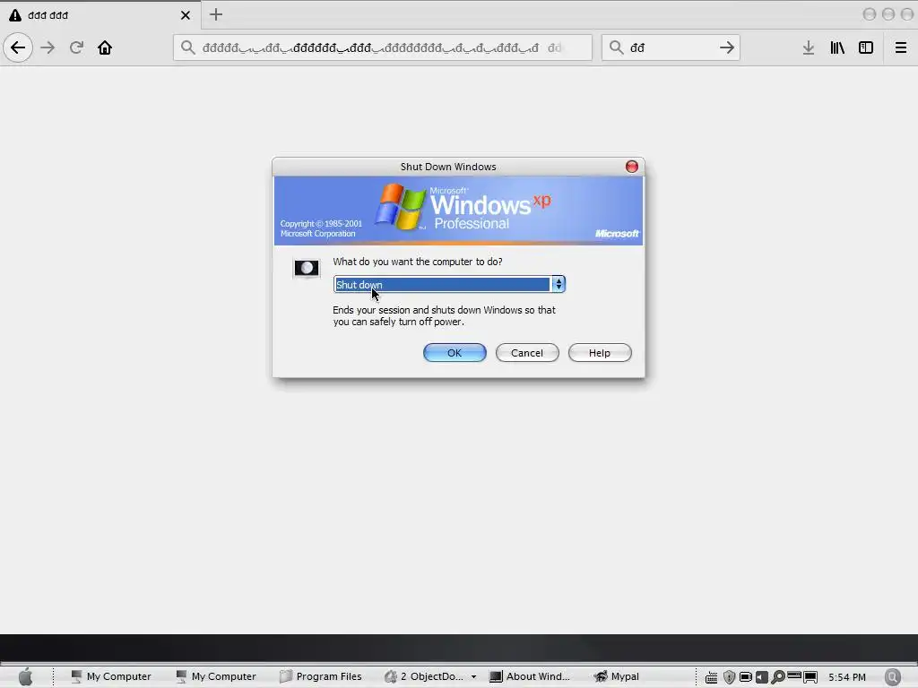Go forward with the browser arrow
The image size is (918, 688).
pos(48,47)
